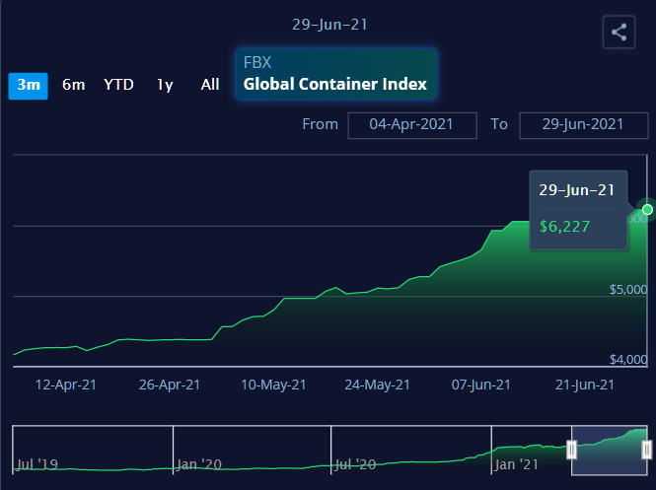Click the share icon button

619,32
